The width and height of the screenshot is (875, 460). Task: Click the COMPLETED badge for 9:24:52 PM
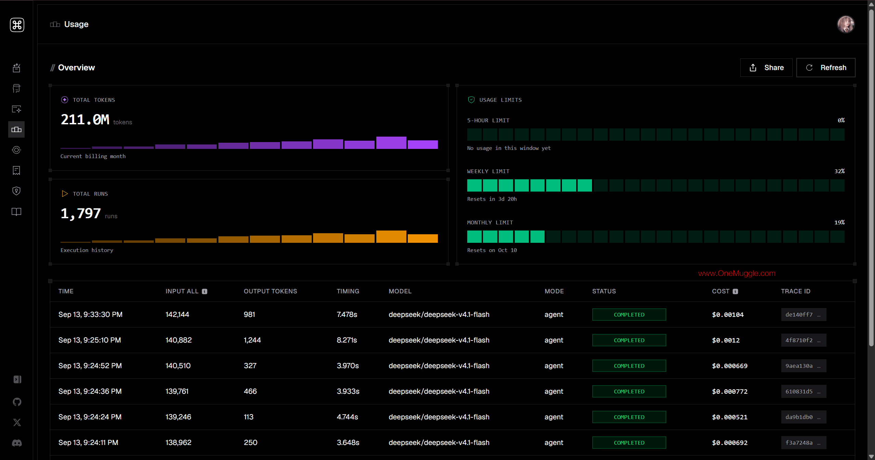[x=629, y=366]
